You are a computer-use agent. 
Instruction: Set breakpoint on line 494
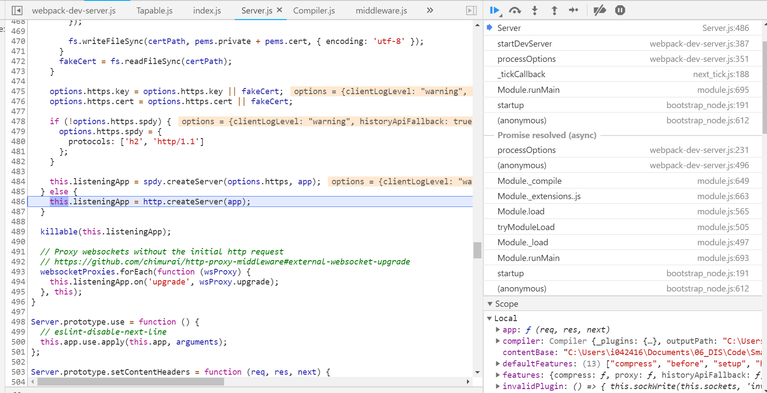pos(18,282)
